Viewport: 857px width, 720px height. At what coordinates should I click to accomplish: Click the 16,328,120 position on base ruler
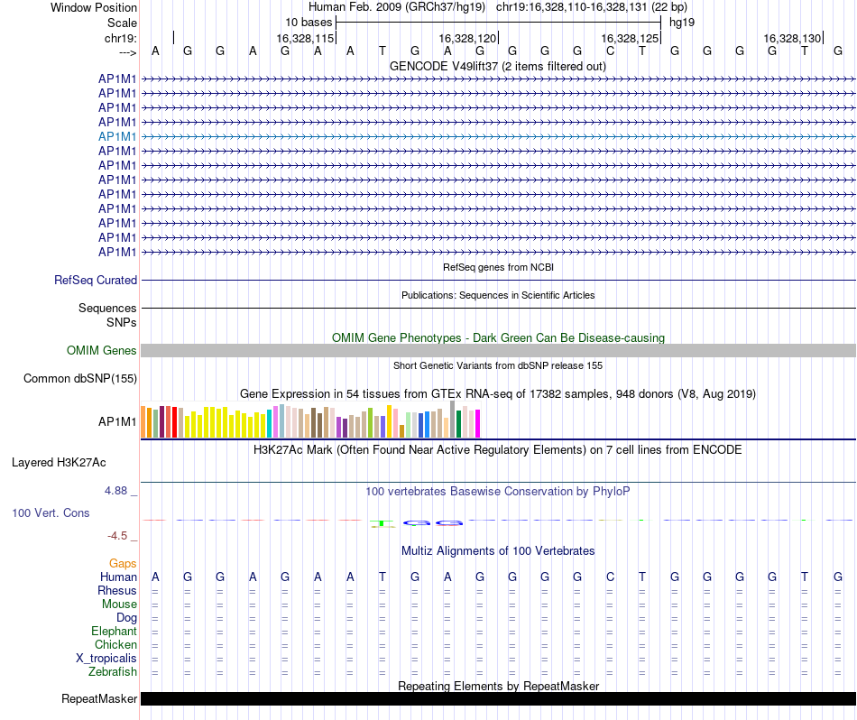click(467, 39)
